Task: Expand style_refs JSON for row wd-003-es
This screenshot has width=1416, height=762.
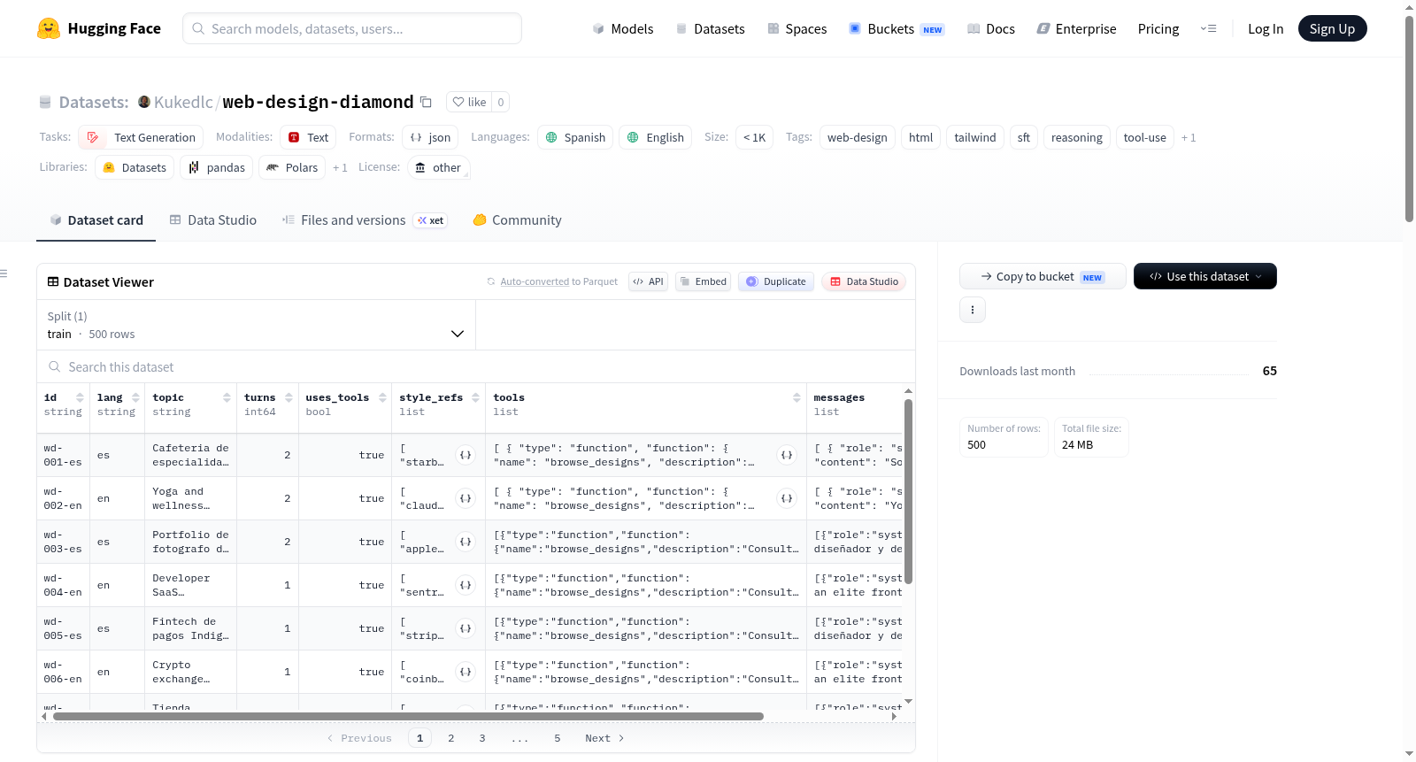Action: (466, 542)
